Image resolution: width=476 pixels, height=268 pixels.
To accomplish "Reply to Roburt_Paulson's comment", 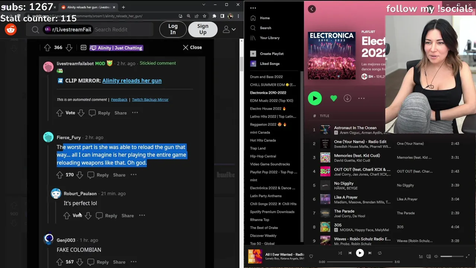I will point(107,216).
